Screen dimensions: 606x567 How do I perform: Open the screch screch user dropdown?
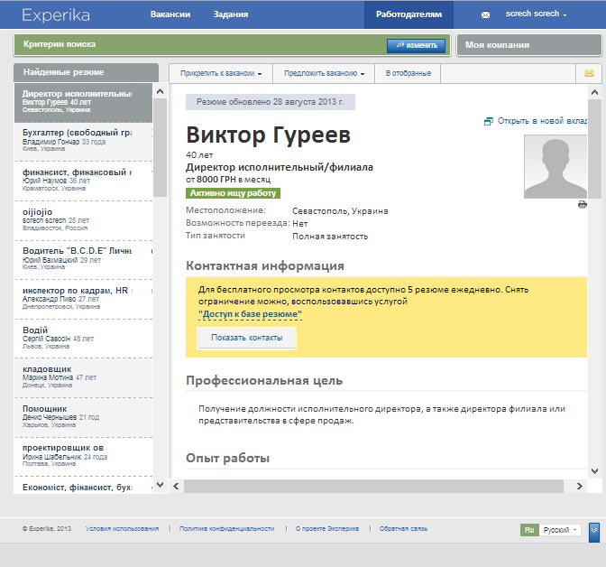536,14
